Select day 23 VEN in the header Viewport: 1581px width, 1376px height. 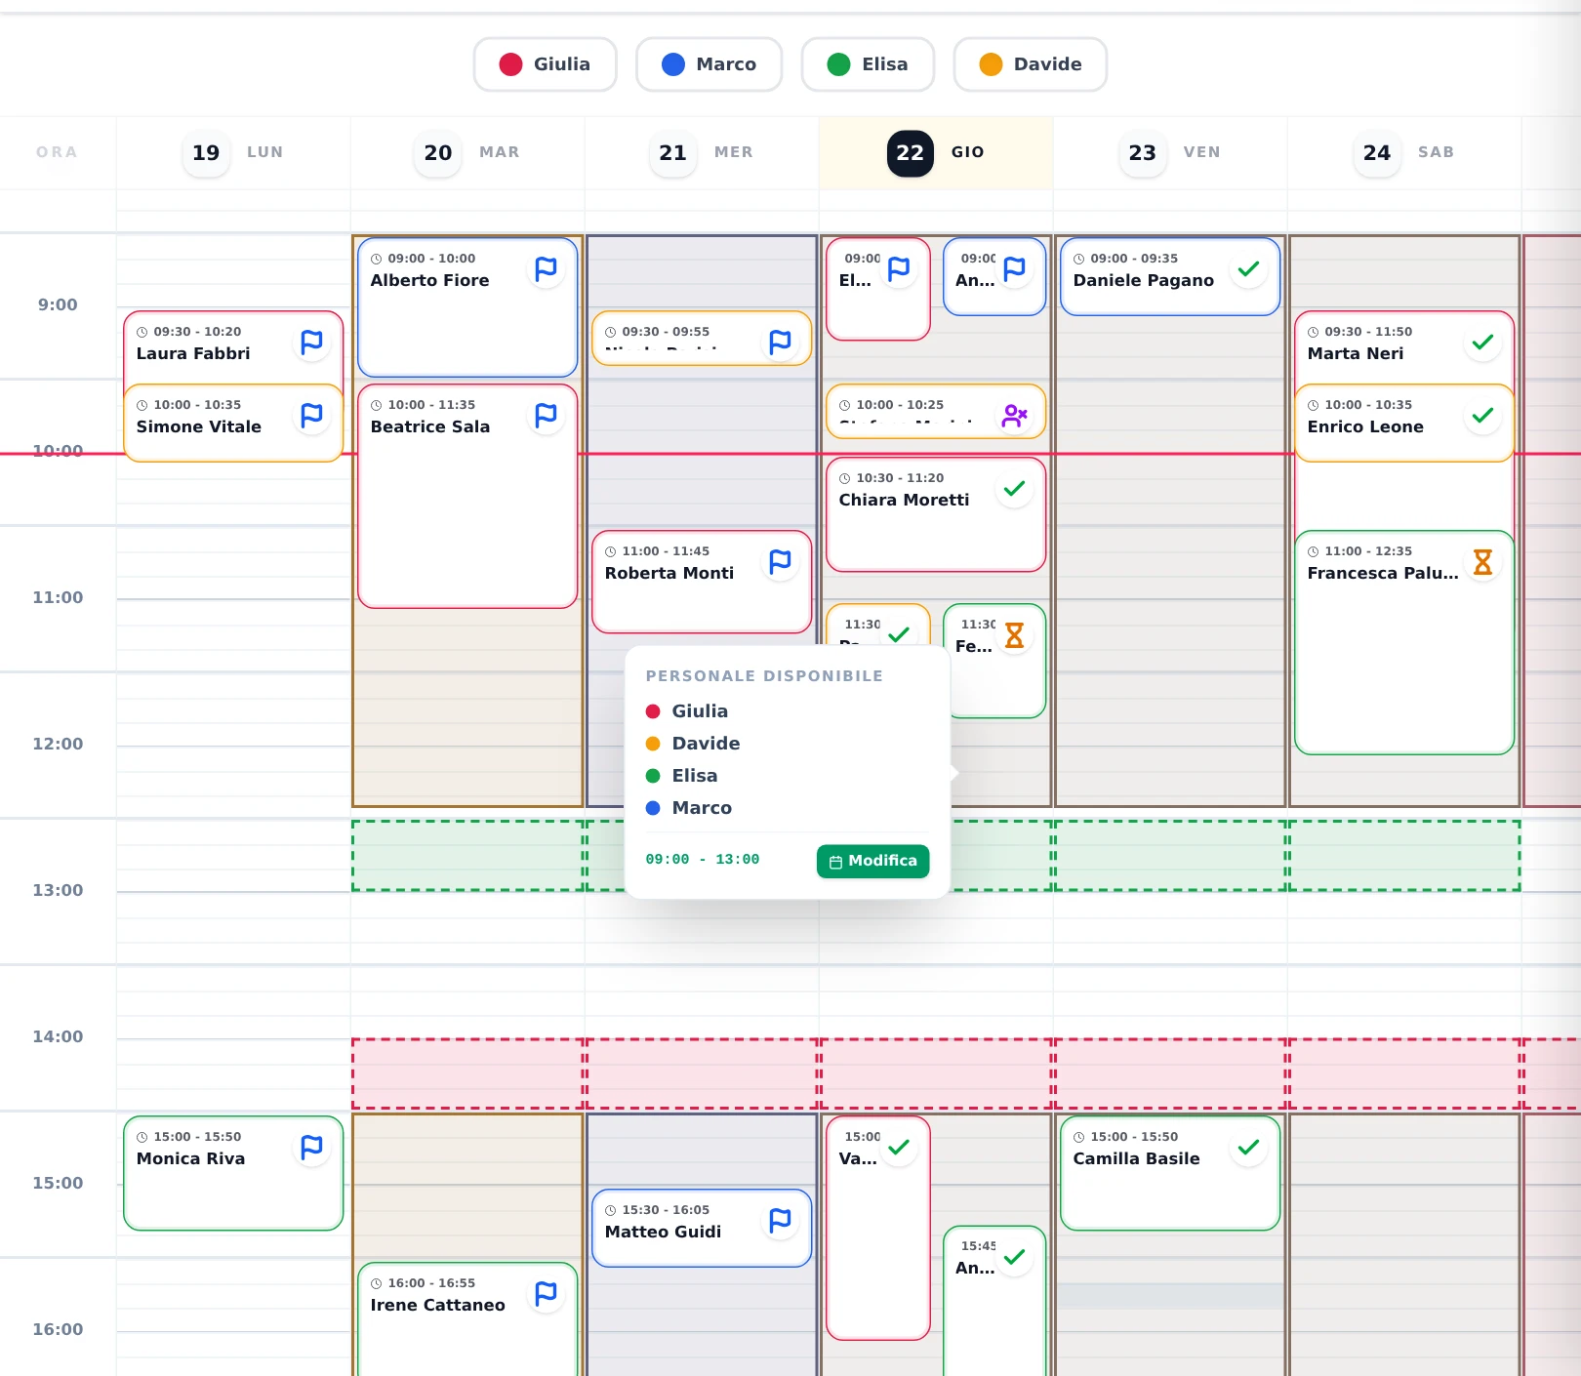(1170, 152)
